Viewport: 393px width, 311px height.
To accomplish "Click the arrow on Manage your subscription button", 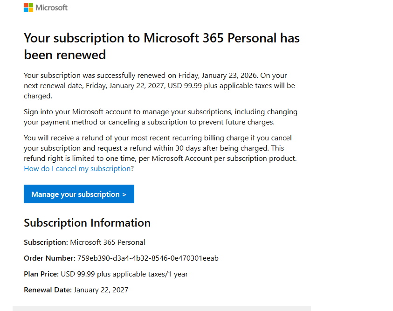I will [124, 194].
